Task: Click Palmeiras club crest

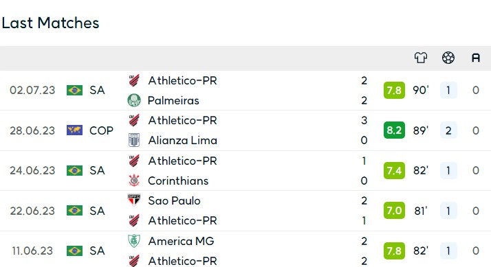Action: pos(134,100)
